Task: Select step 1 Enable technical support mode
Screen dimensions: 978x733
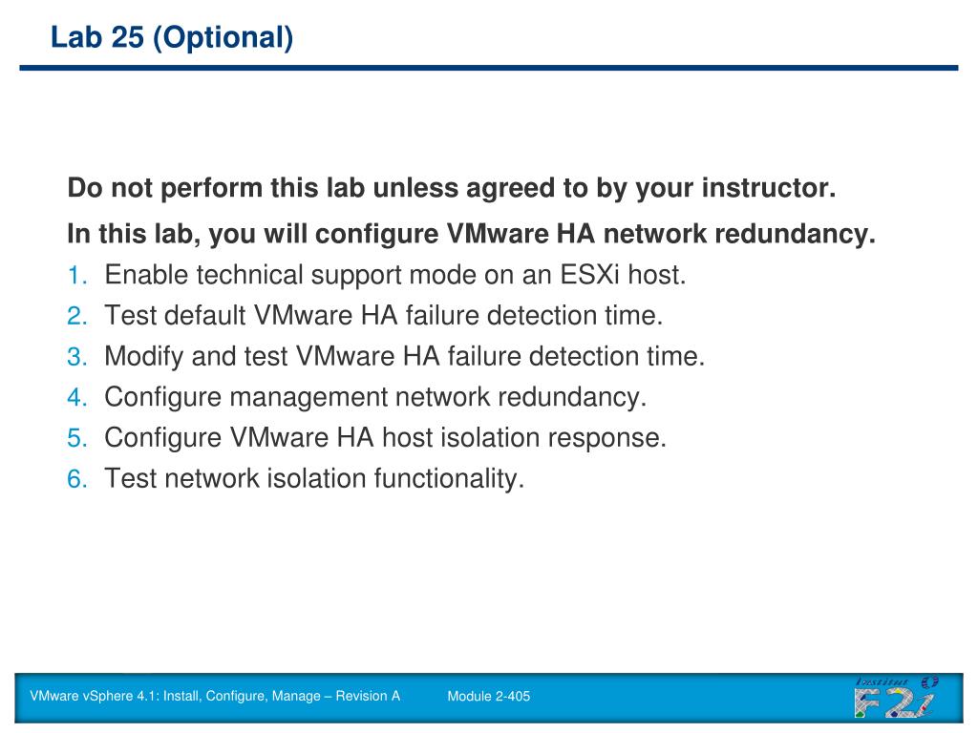Action: [x=394, y=275]
